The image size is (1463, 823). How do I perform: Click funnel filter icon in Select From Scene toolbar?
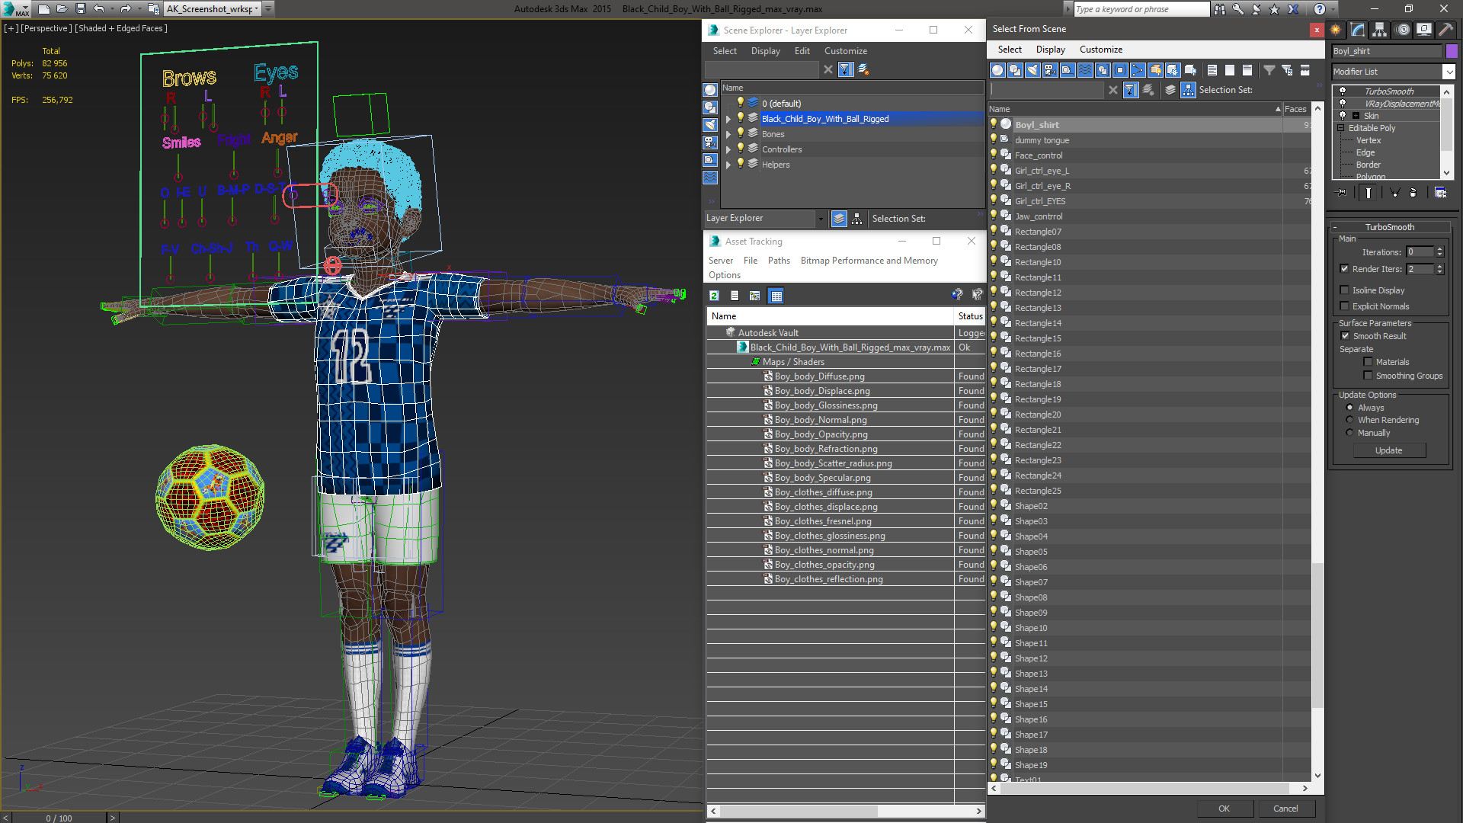click(x=1269, y=70)
